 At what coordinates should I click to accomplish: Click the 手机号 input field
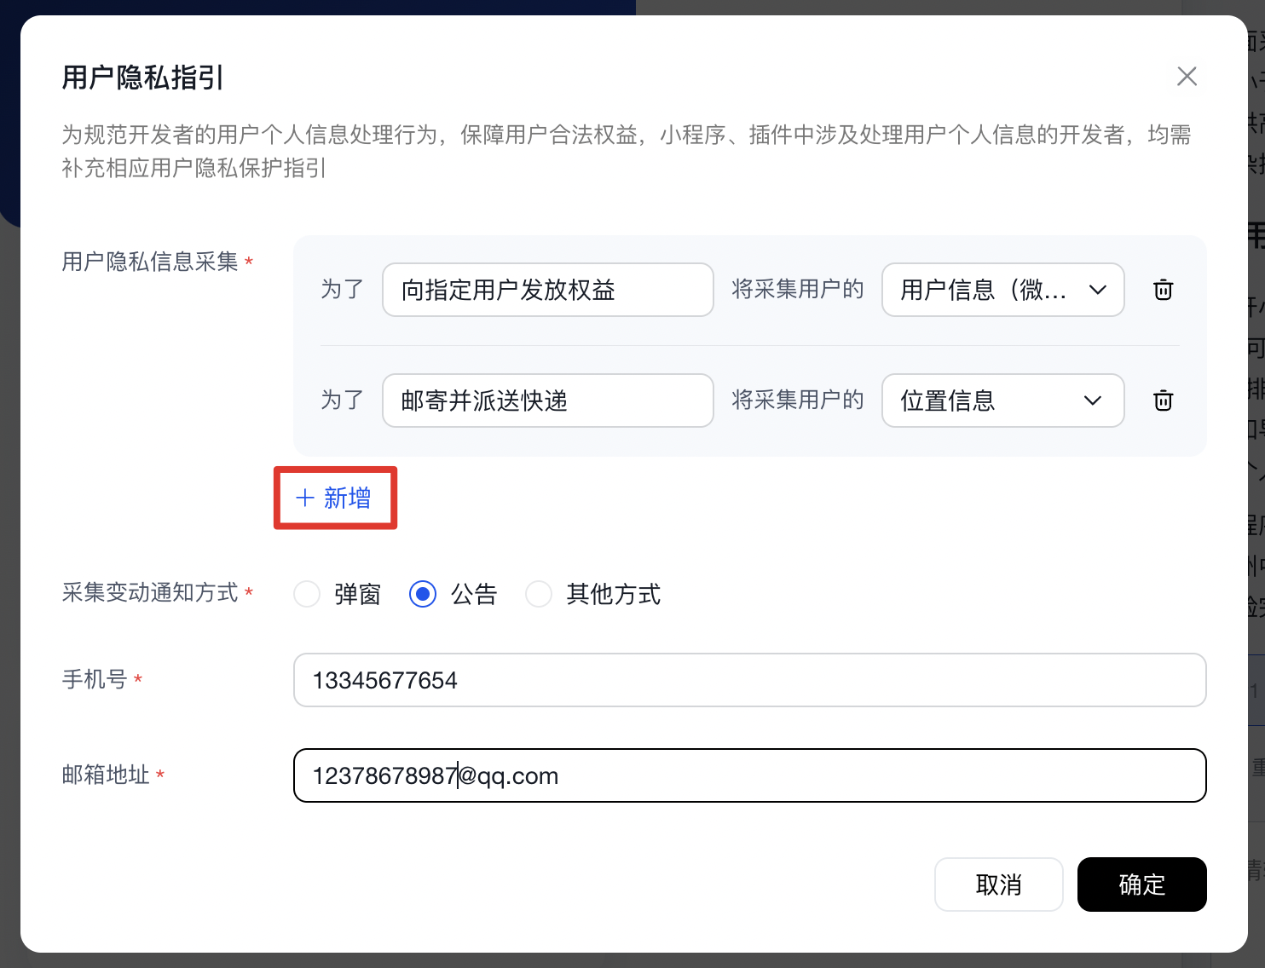[x=750, y=680]
